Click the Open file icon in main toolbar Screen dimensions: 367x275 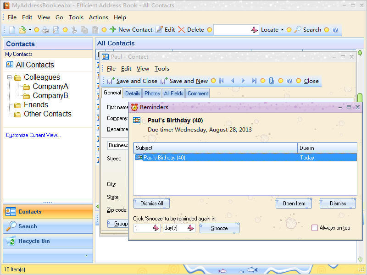coord(22,30)
